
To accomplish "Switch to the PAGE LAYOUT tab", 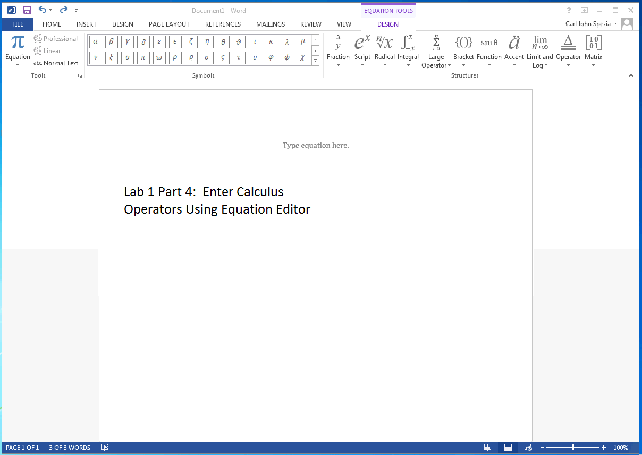I will 169,24.
